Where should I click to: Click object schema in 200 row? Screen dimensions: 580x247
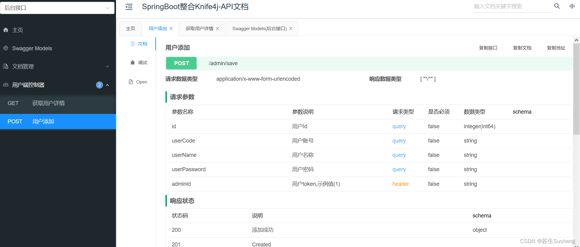click(480, 230)
